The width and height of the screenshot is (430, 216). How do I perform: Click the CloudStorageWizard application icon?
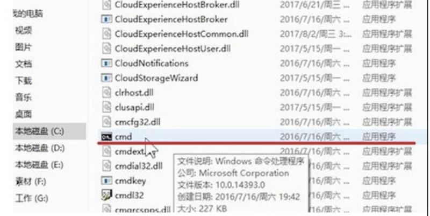106,78
